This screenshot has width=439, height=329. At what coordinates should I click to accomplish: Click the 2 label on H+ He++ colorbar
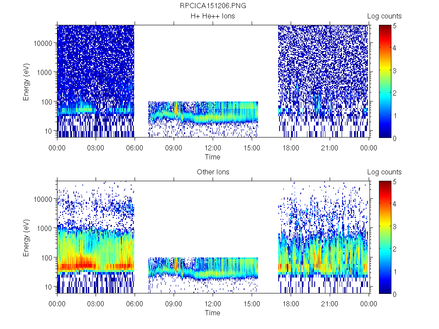(395, 93)
